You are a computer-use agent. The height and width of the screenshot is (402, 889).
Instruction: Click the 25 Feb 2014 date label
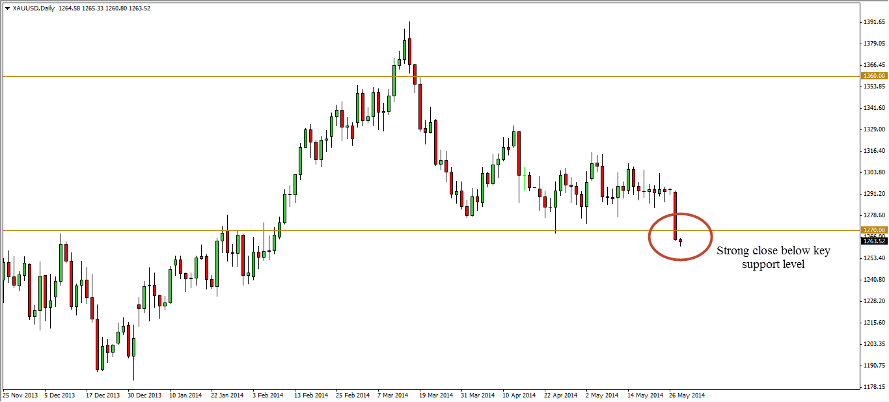(x=352, y=395)
